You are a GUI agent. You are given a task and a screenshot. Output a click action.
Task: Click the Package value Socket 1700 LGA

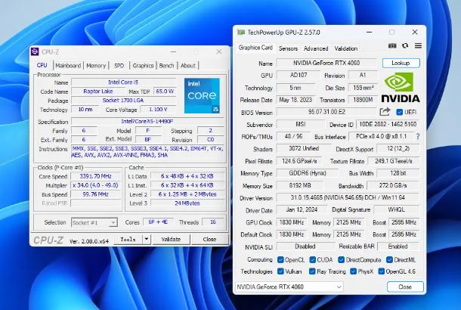click(123, 101)
